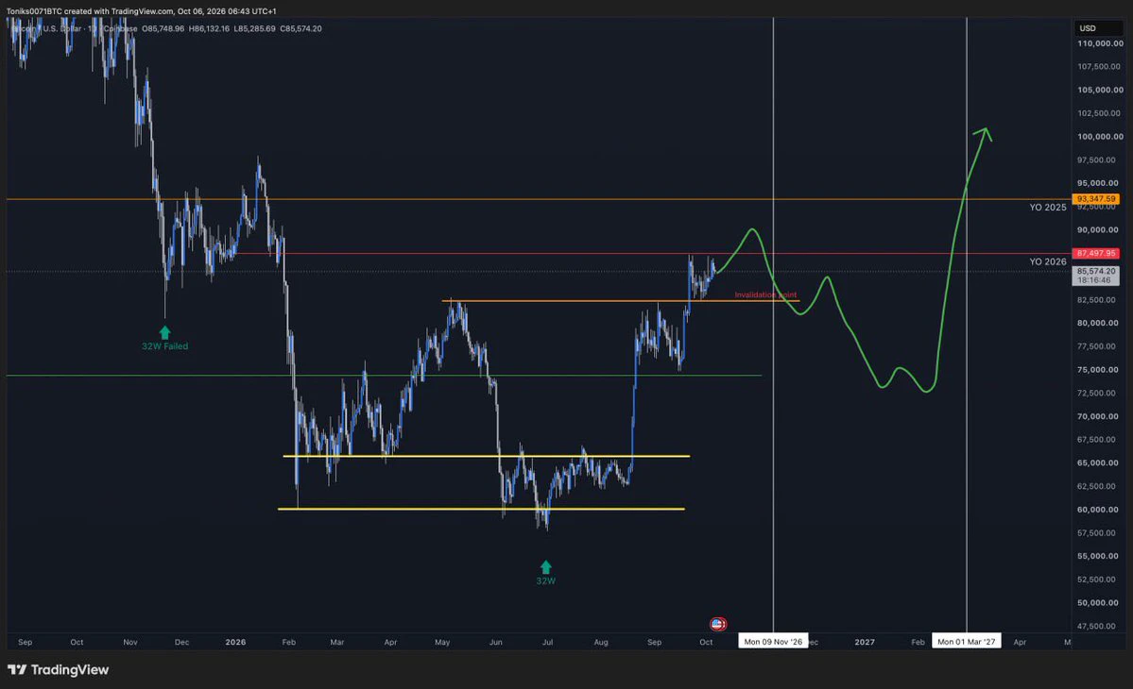Click the open value O85,748.96 in legend
This screenshot has width=1133, height=689.
(x=163, y=29)
